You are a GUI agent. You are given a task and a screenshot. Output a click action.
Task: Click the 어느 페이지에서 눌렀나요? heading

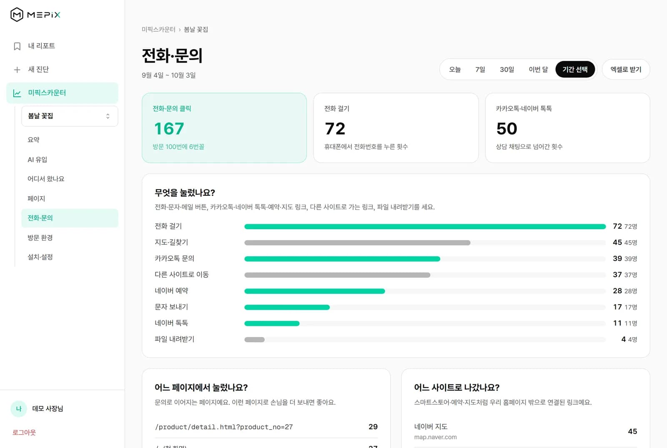click(201, 388)
